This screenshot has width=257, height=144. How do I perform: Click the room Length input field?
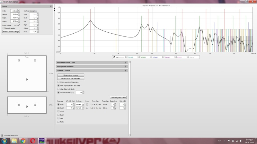click(15, 14)
